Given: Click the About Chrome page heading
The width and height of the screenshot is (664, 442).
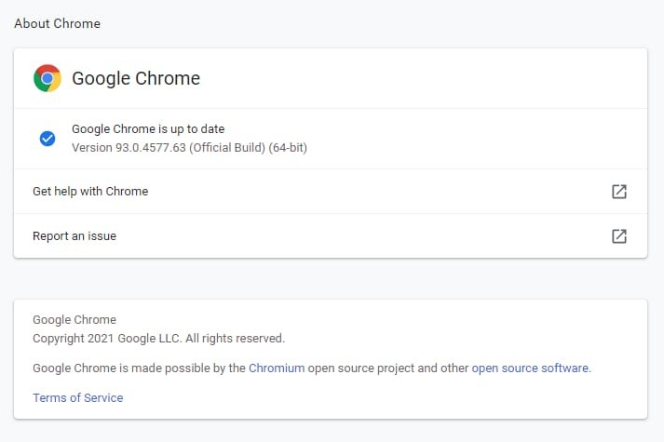Looking at the screenshot, I should coord(58,23).
